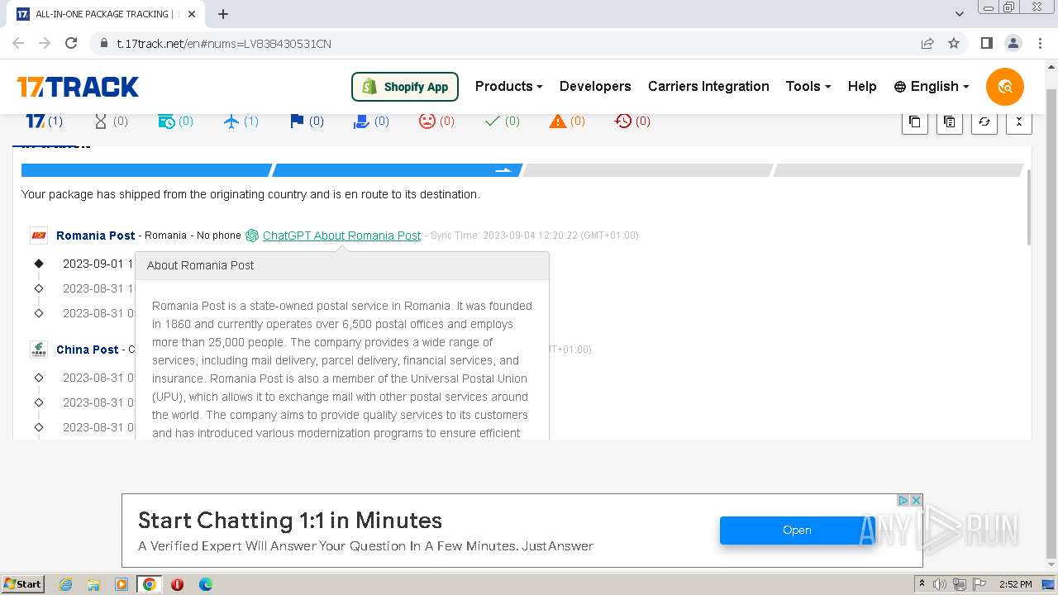The width and height of the screenshot is (1058, 595).
Task: Click the copy details icon
Action: 949,121
